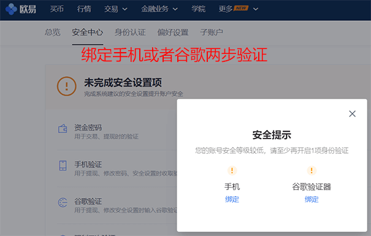371x236 pixels.
Task: Click 绑定 link under 手机
Action: pyautogui.click(x=232, y=199)
